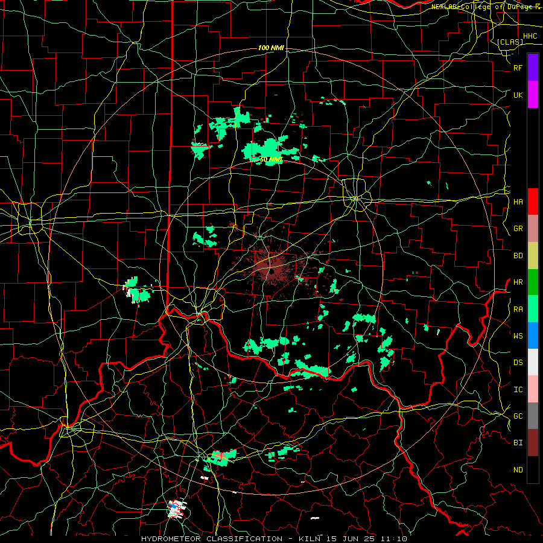Click the DS white legend swatch

(x=533, y=362)
